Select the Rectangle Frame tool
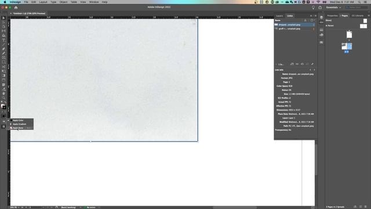Viewport: 371px width, 209px height. coord(3,57)
